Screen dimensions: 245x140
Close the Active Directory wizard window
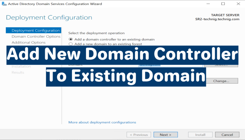(x=238, y=4)
